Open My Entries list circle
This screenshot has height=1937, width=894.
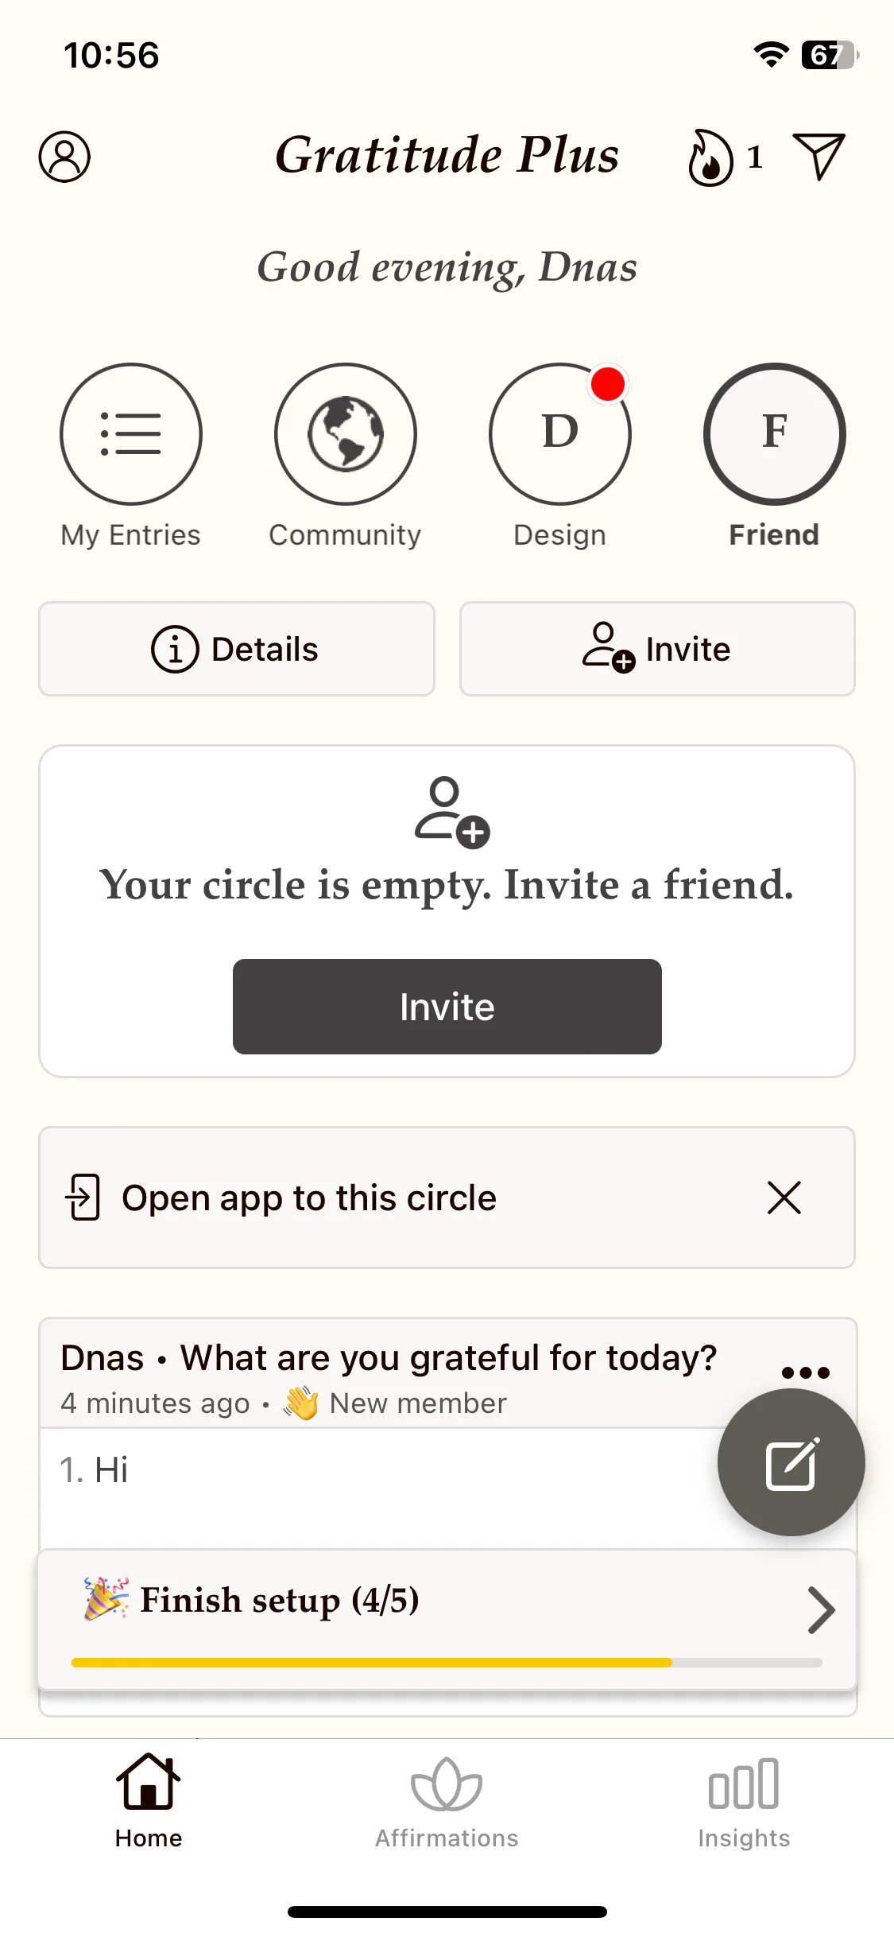131,434
